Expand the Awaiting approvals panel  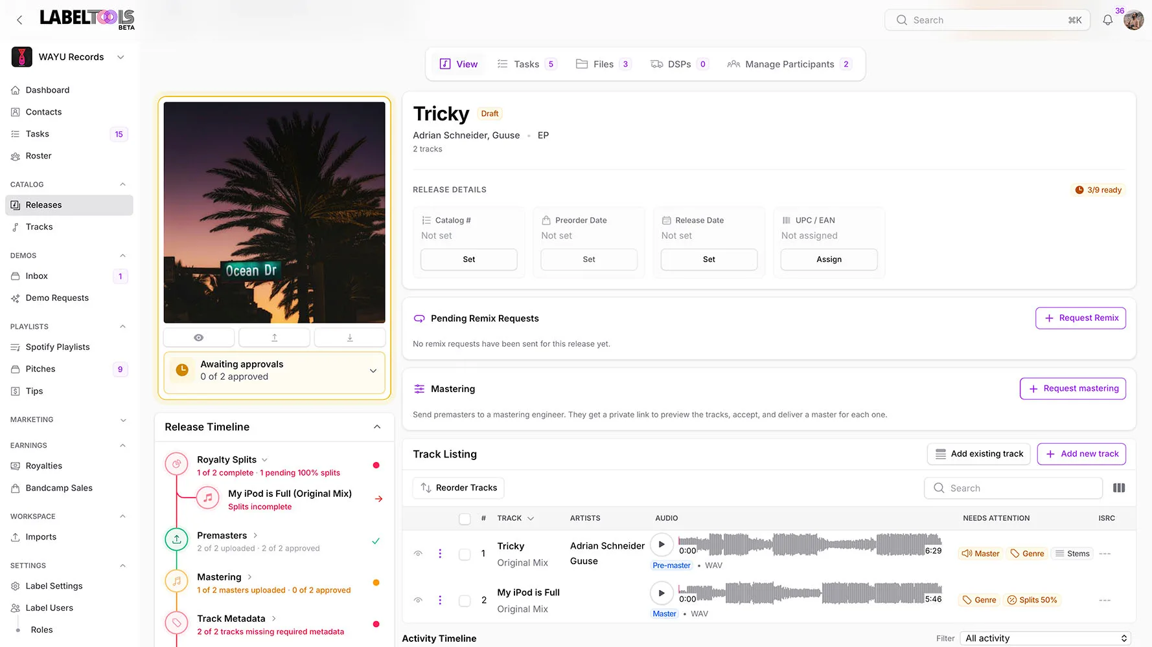[373, 371]
